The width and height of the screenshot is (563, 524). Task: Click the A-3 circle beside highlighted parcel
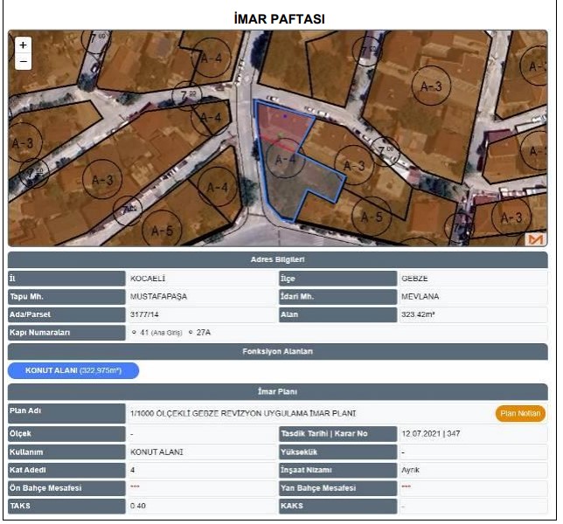pyautogui.click(x=355, y=164)
